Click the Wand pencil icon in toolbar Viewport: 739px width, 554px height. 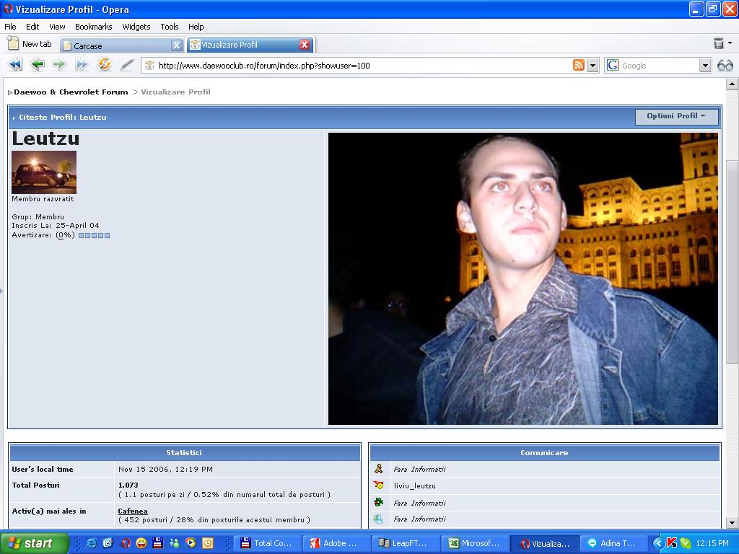point(127,65)
